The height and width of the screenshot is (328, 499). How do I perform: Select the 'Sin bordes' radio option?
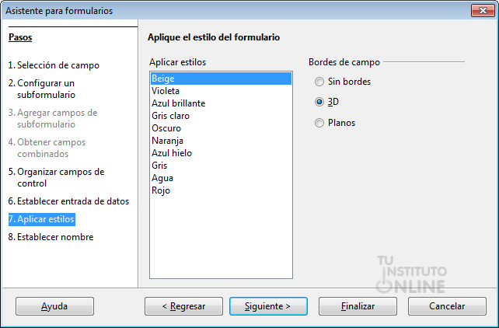pyautogui.click(x=319, y=82)
